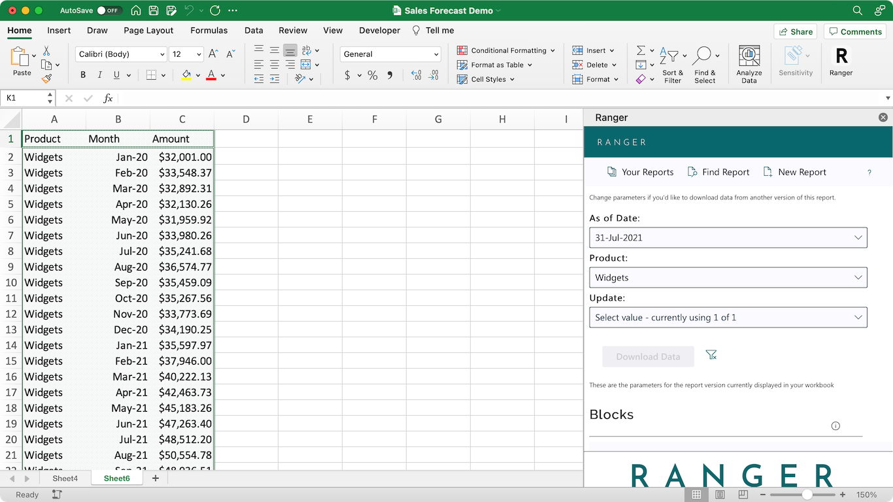Click the percent style icon
893x502 pixels.
click(x=373, y=75)
